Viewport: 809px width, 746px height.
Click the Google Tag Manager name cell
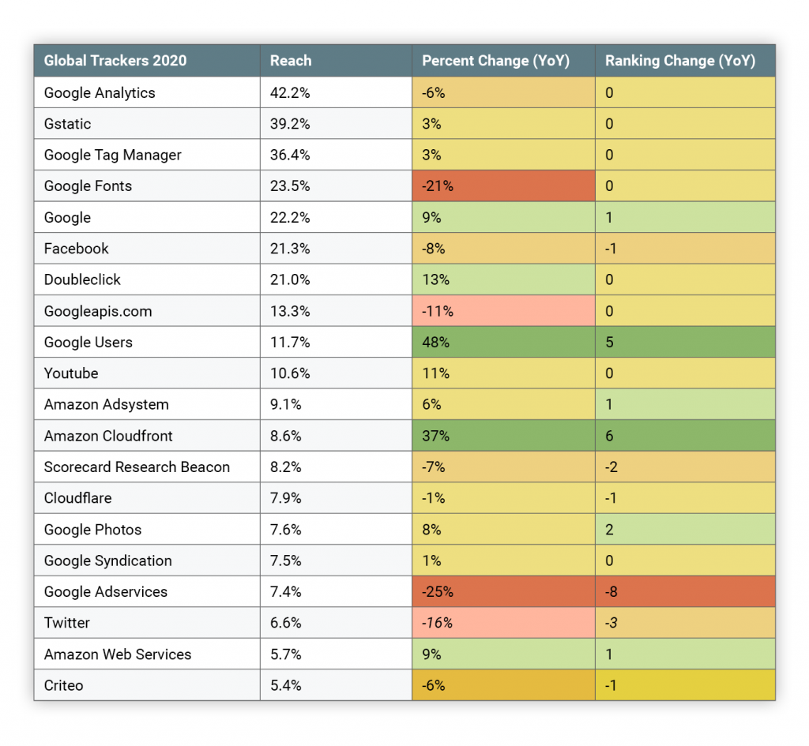coord(113,155)
